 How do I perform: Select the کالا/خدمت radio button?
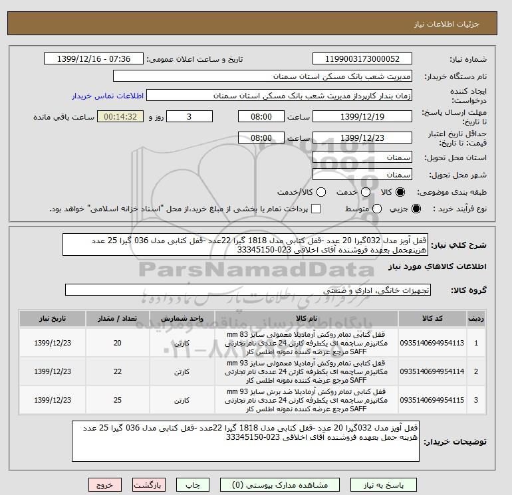pos(321,192)
